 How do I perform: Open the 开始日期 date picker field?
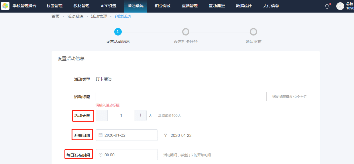click(x=127, y=135)
